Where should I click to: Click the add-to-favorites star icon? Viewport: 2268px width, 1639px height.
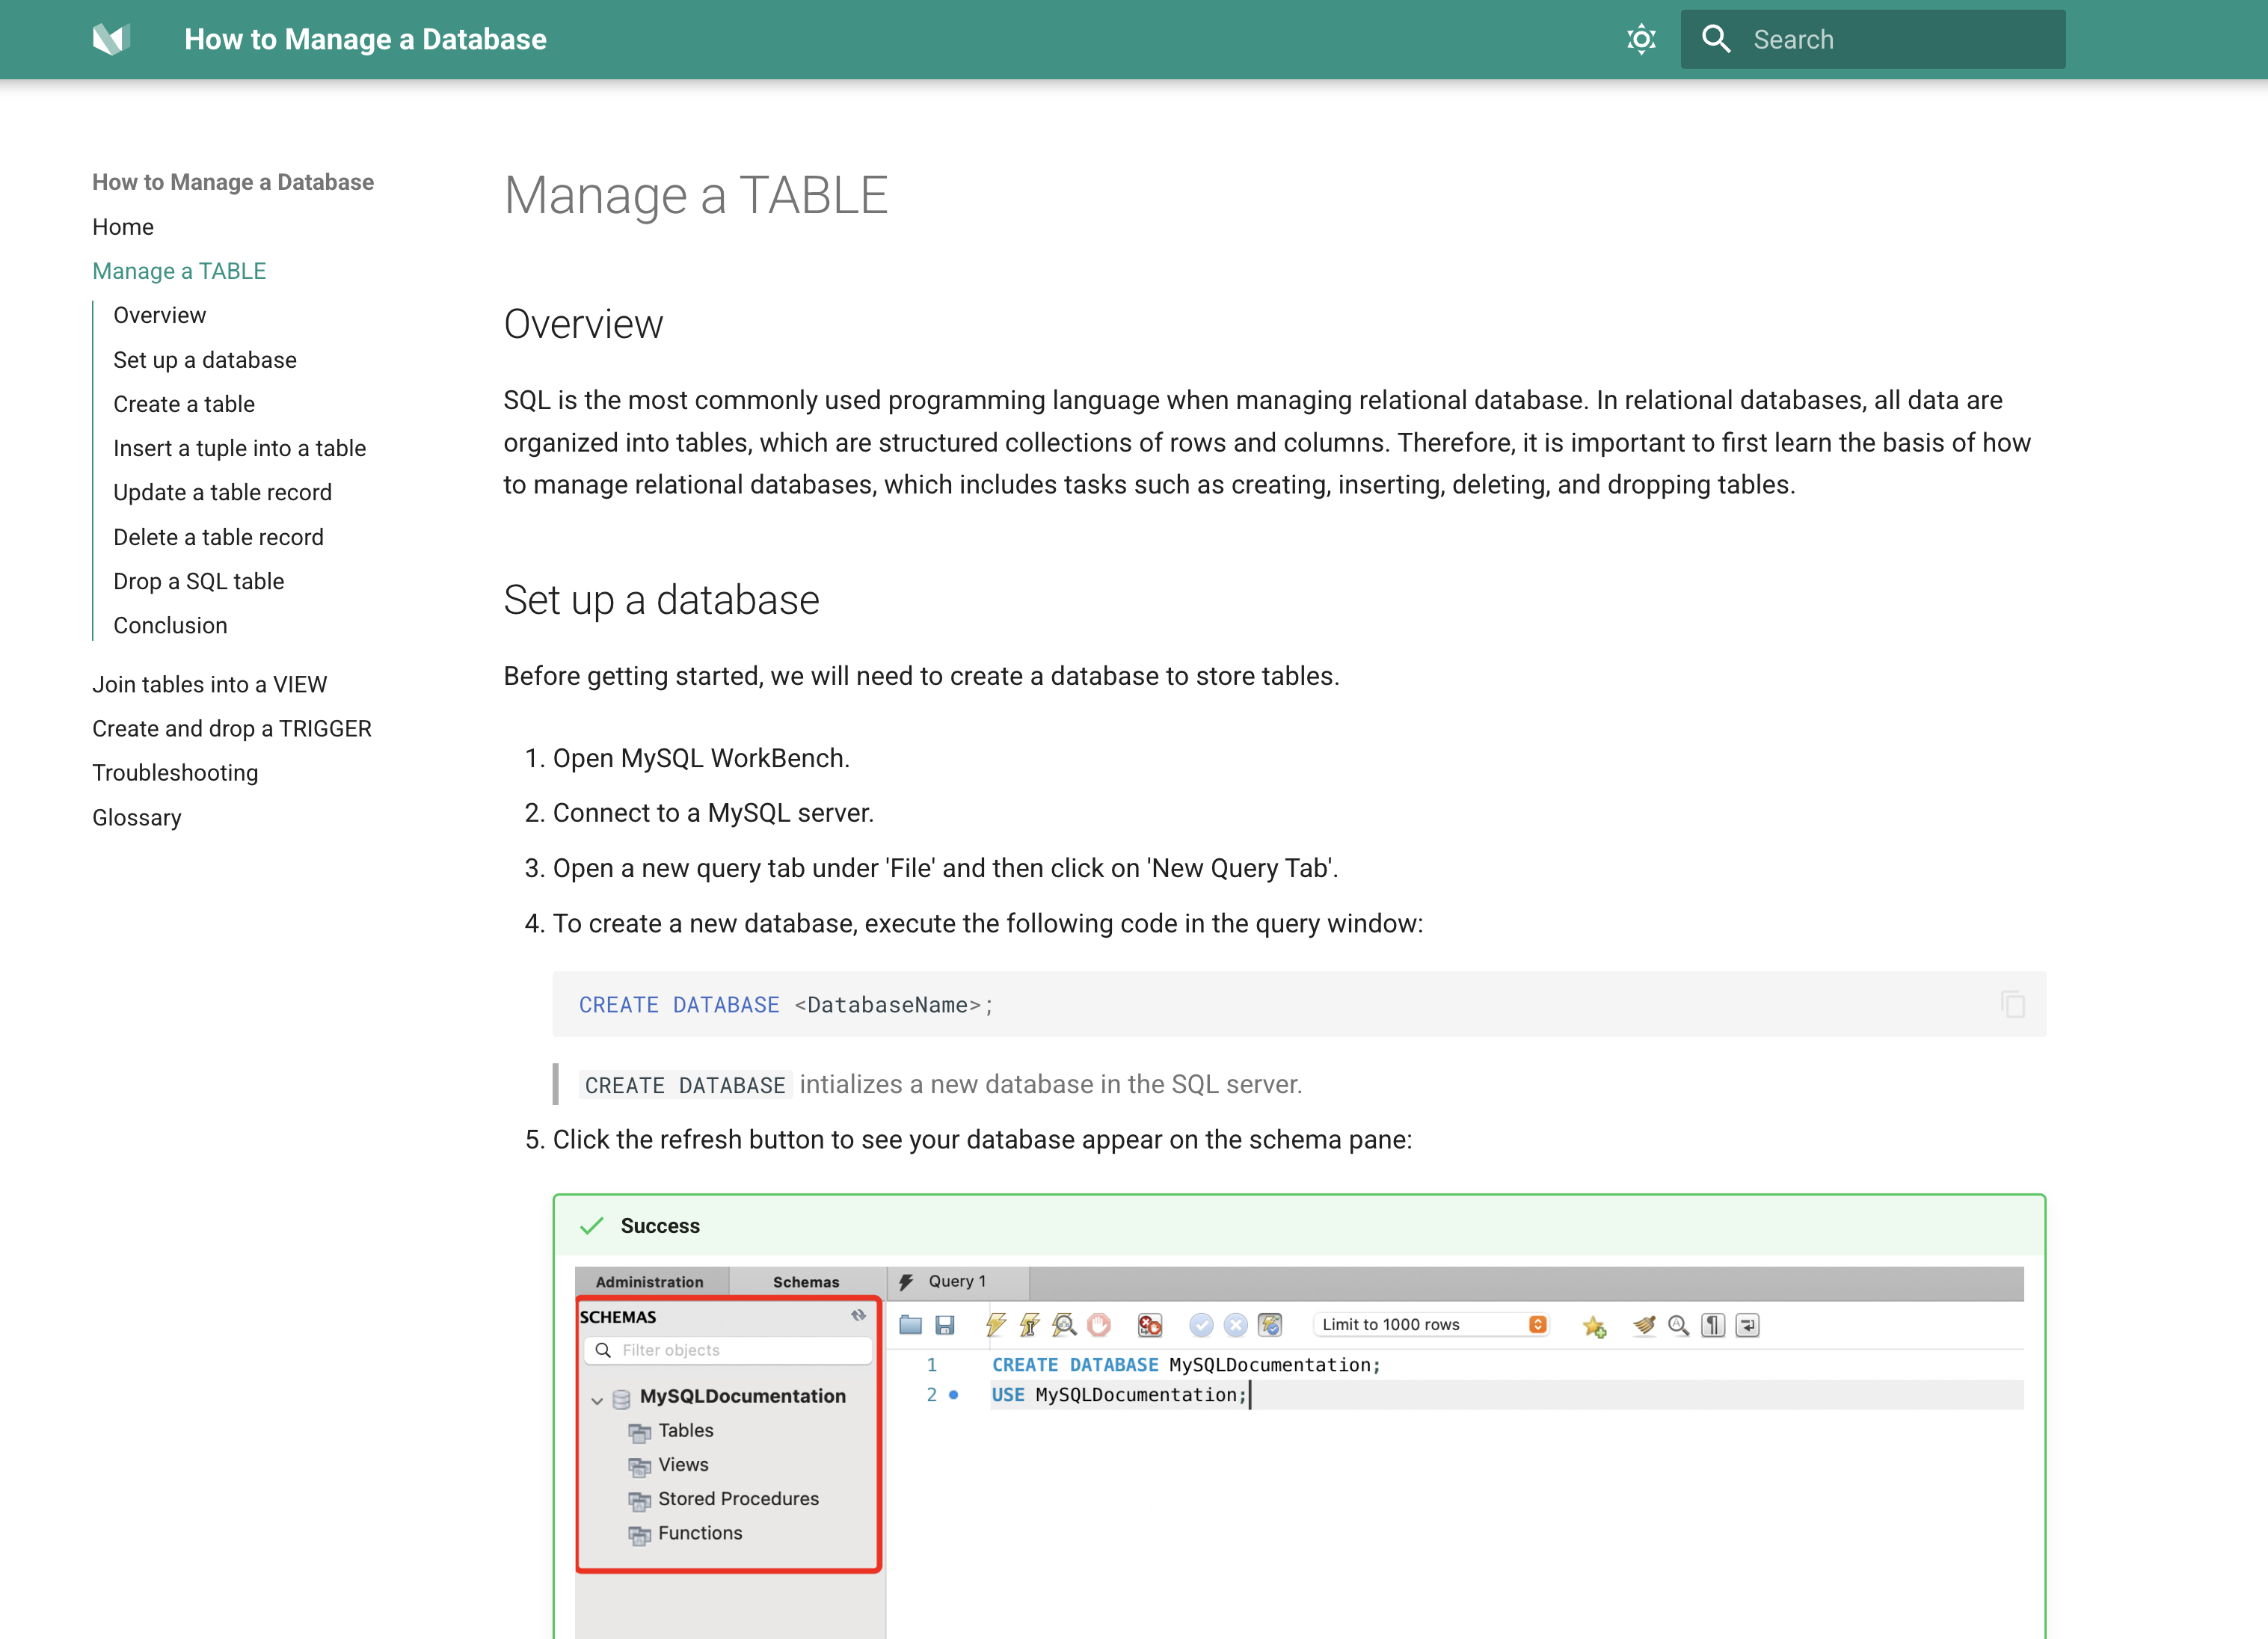(x=1594, y=1326)
